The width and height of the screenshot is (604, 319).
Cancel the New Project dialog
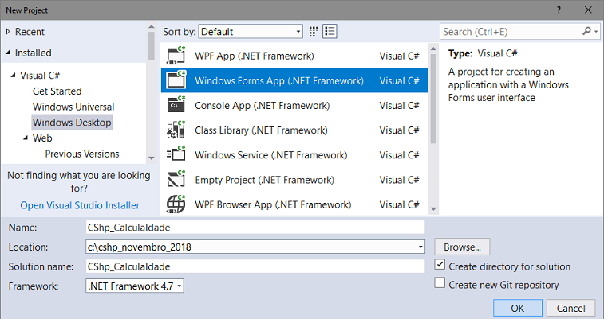[570, 308]
